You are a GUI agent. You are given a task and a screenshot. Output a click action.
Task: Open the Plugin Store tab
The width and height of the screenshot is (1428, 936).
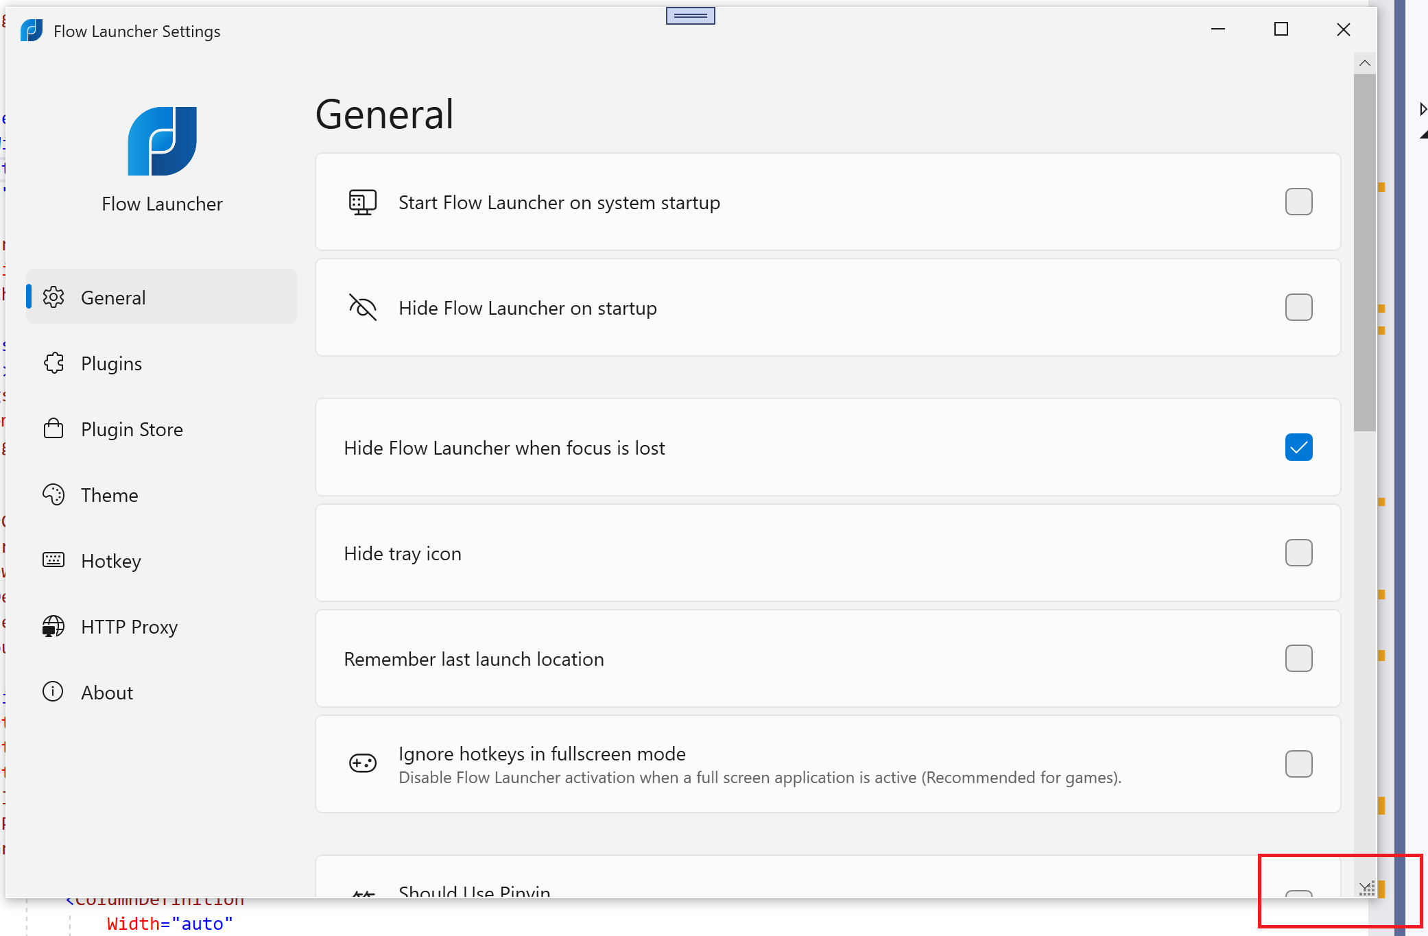(132, 429)
